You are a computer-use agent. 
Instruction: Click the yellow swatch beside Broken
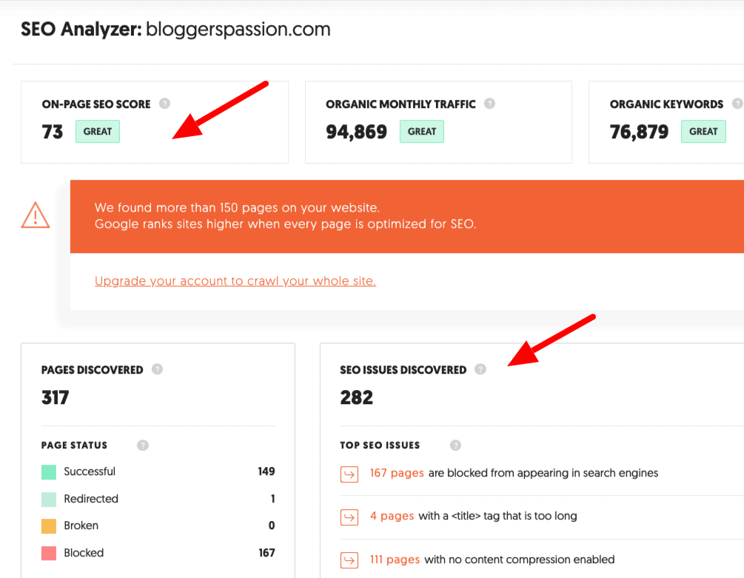pos(47,525)
